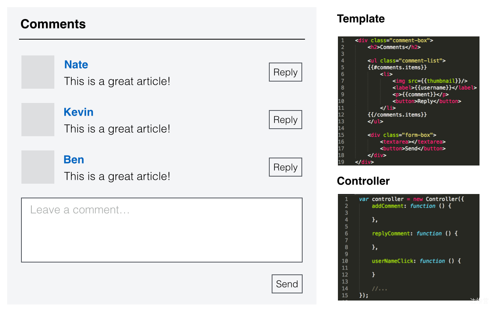The width and height of the screenshot is (491, 312).
Task: Click the <button>Reply</button> code line
Action: tap(427, 101)
